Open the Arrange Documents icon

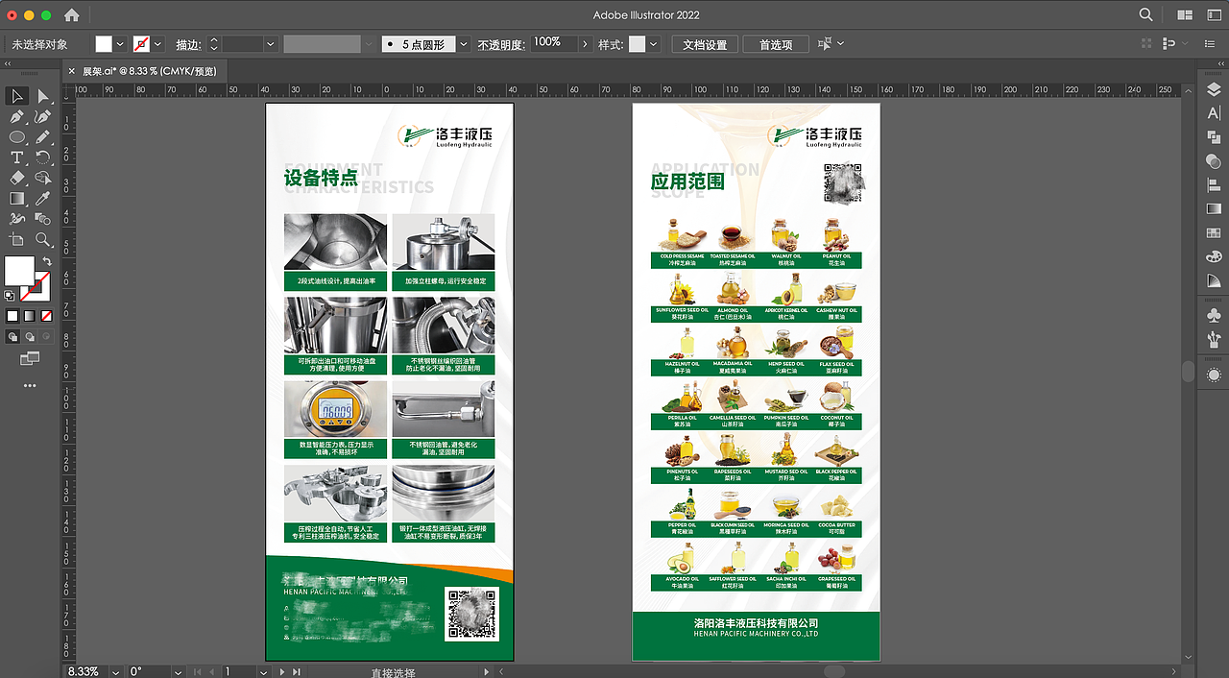click(x=1185, y=15)
